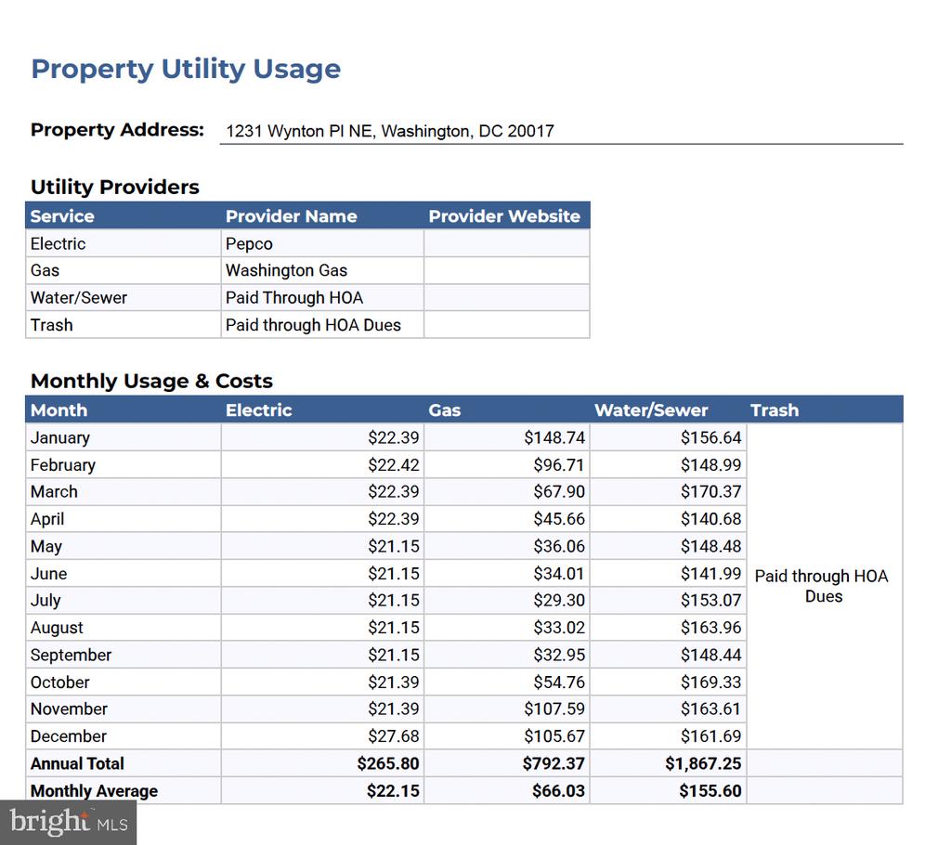Select February's electric cost "$22.42"
Viewport: 951px width, 845px height.
coord(394,465)
